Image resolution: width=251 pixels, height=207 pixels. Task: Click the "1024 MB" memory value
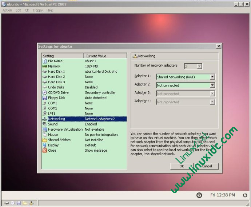tap(91, 66)
